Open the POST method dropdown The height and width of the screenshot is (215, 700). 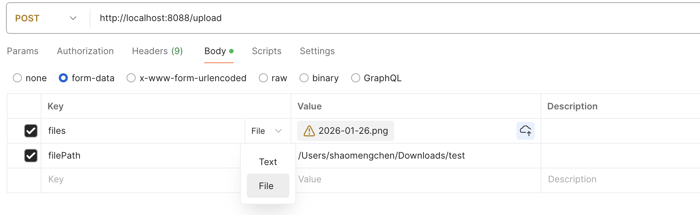46,18
